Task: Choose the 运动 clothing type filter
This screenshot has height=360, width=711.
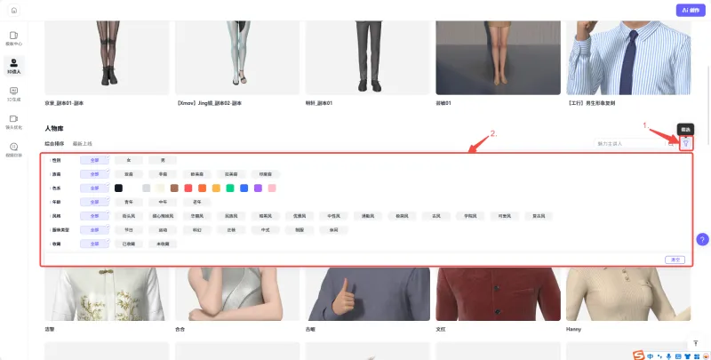Action: pos(163,230)
